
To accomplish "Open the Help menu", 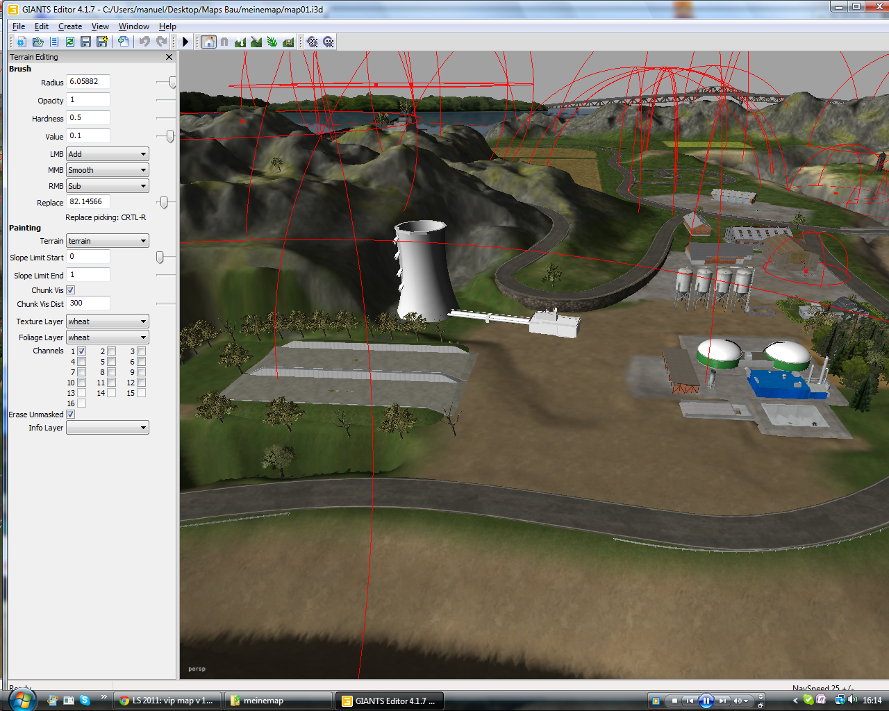I will (167, 26).
